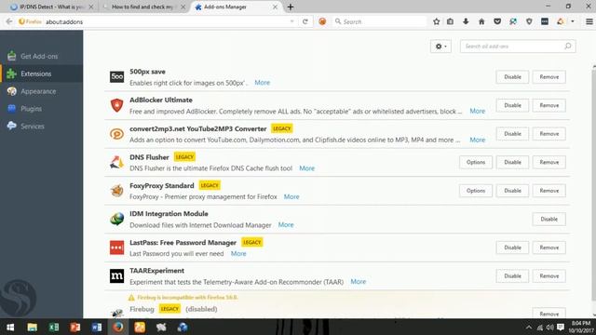Click More link for FoxyProxy Standard
The width and height of the screenshot is (596, 335).
click(291, 196)
